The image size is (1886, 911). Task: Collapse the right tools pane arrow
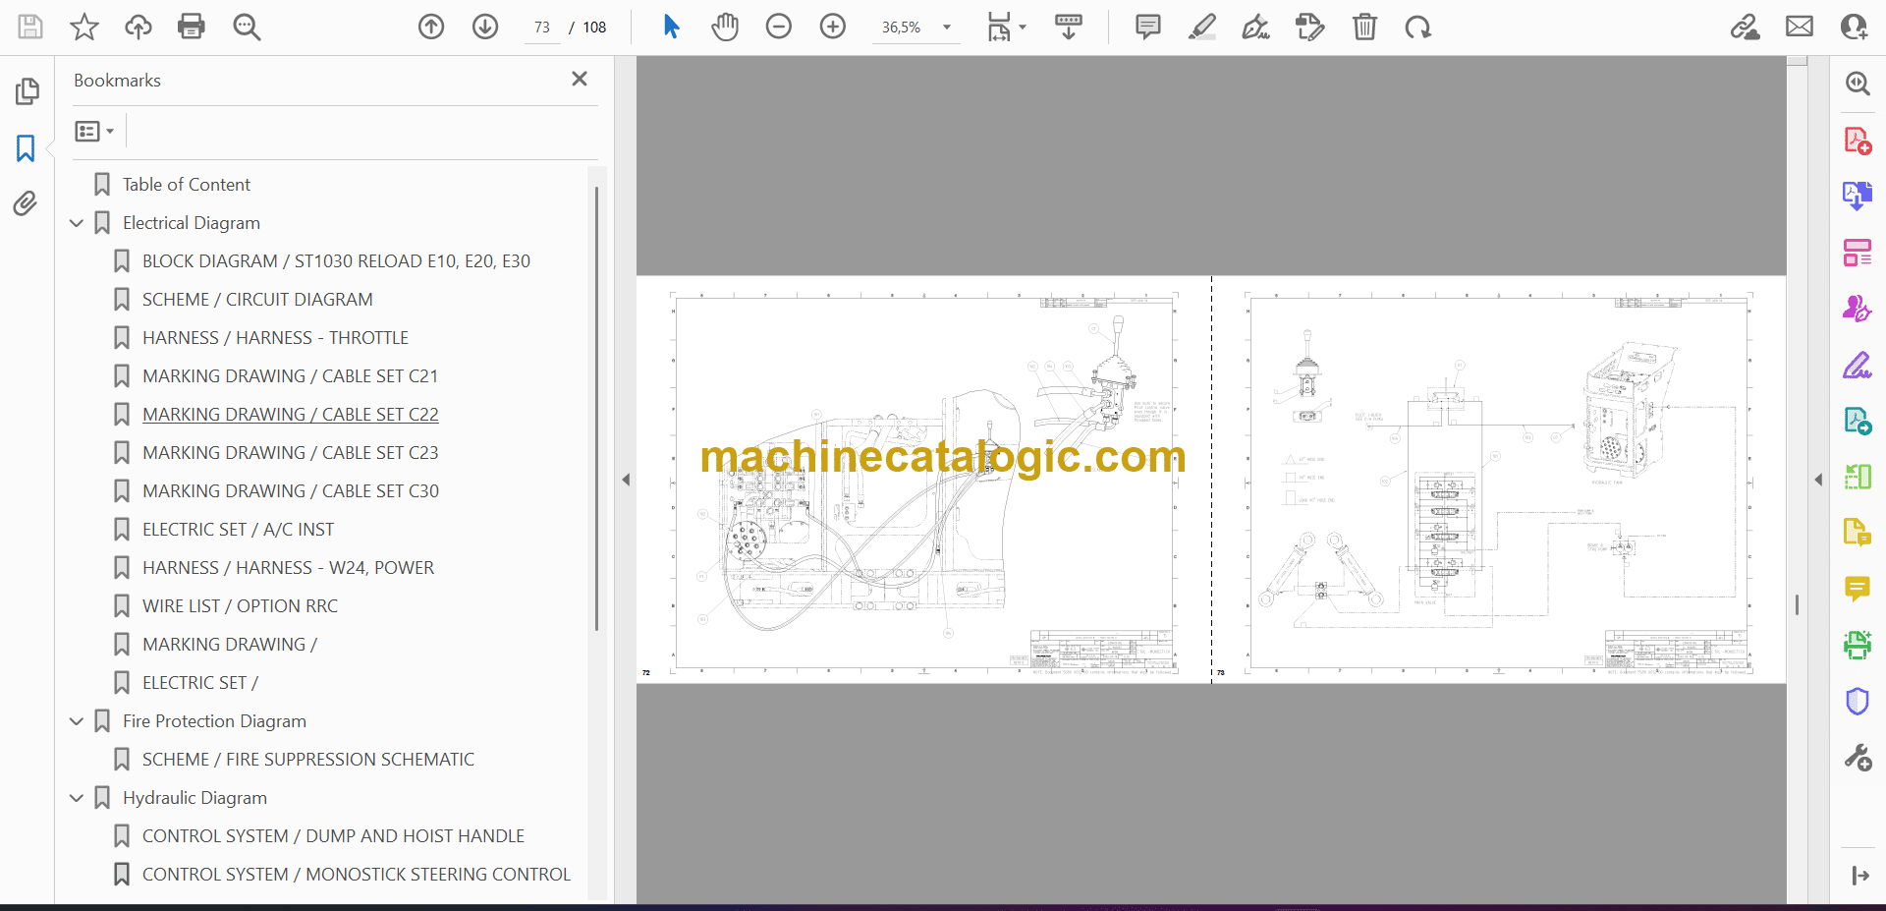click(1818, 480)
